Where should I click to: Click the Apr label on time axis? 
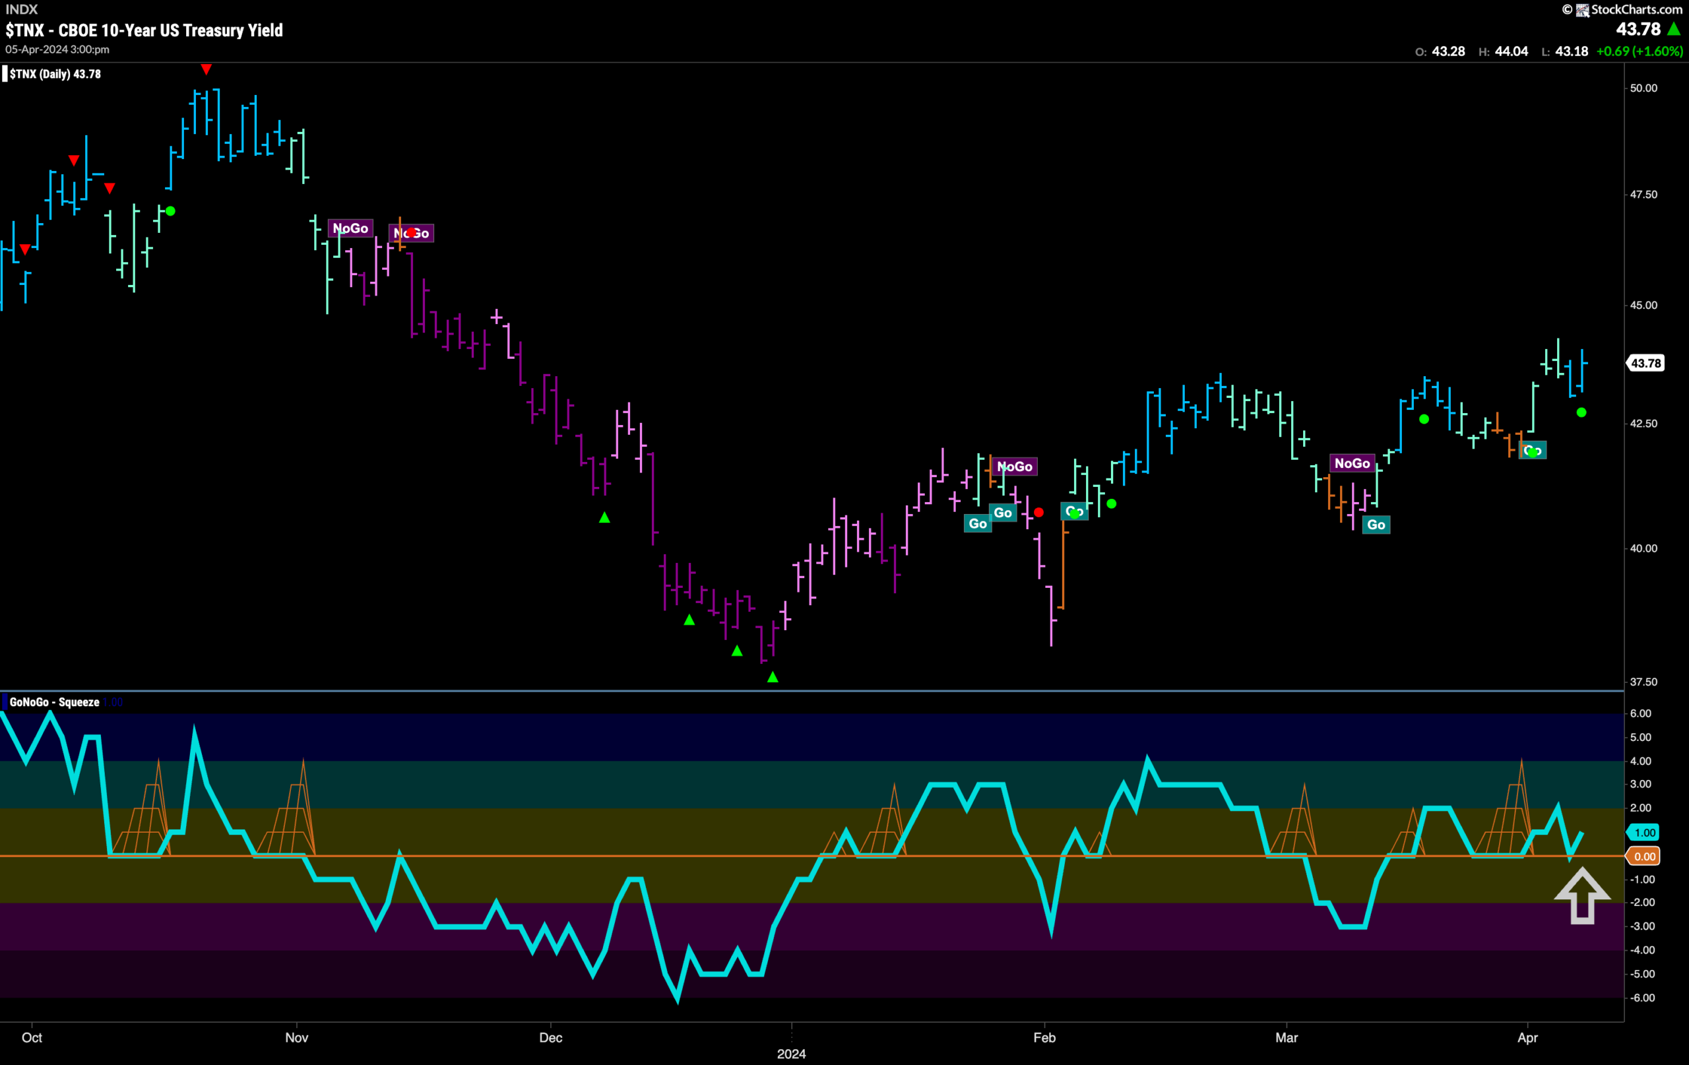coord(1527,1037)
